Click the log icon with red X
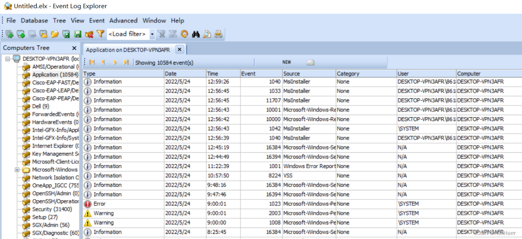 coord(89,34)
